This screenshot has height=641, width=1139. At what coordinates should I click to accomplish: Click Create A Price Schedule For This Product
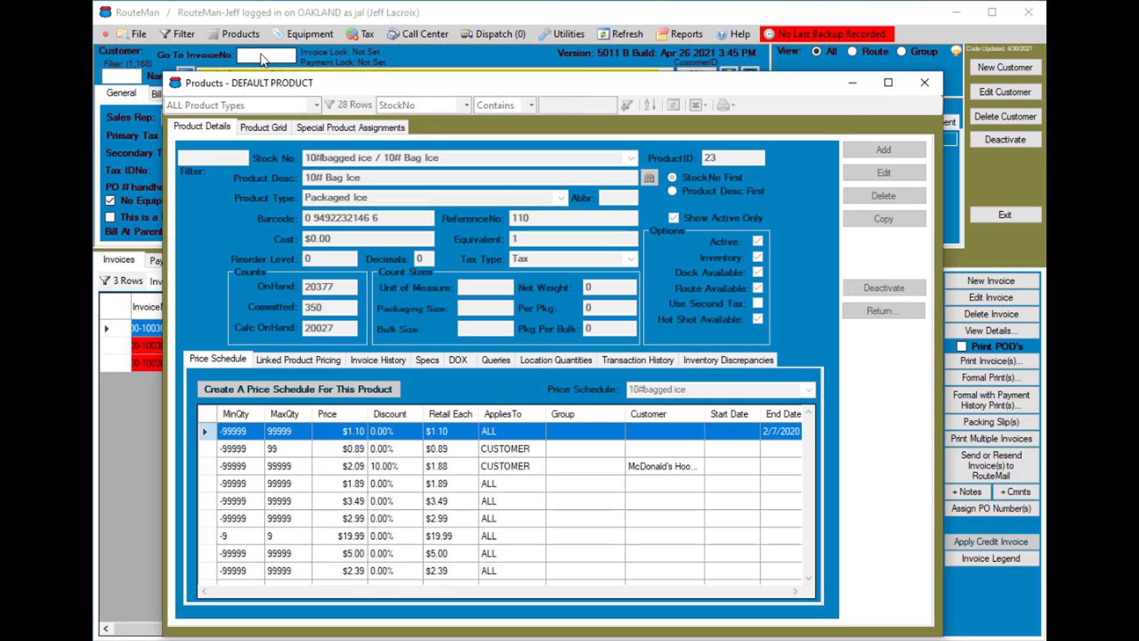tap(298, 389)
